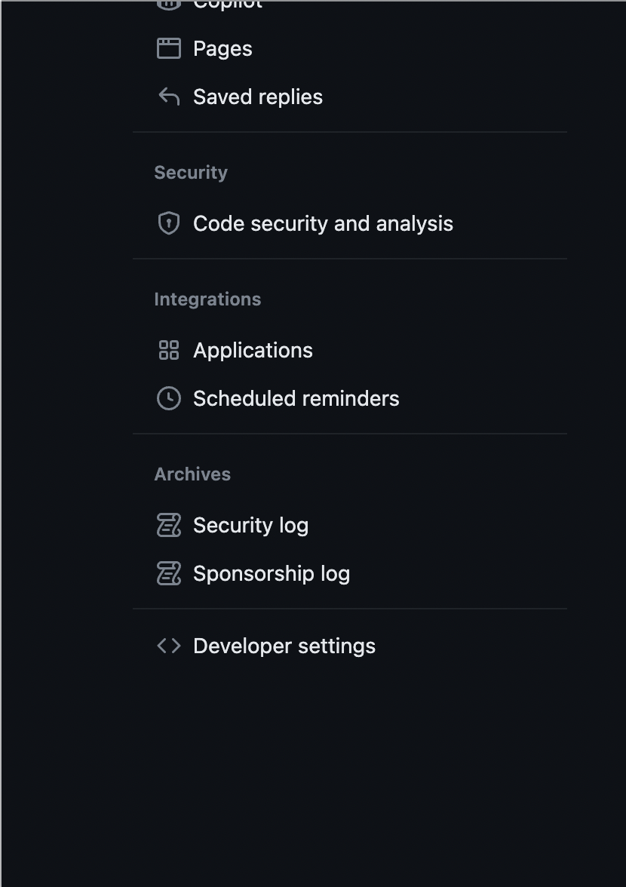Image resolution: width=626 pixels, height=887 pixels.
Task: View the Security log text entry
Action: [x=250, y=526]
